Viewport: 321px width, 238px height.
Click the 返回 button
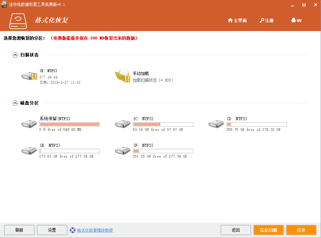[x=235, y=230]
